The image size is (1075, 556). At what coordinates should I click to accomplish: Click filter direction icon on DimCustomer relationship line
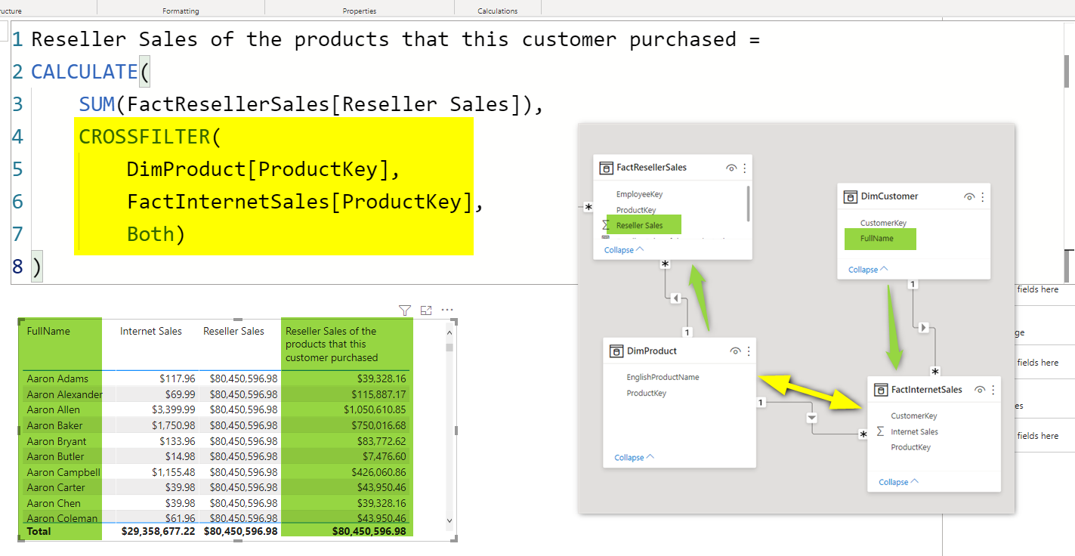click(x=924, y=327)
